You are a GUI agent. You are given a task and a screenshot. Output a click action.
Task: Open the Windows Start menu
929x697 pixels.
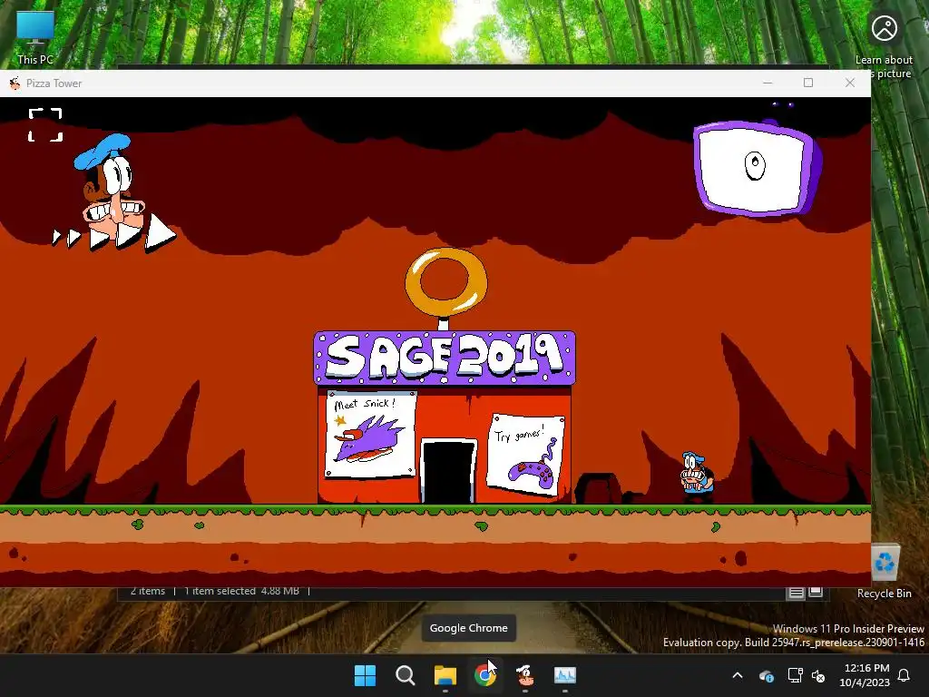(x=365, y=675)
